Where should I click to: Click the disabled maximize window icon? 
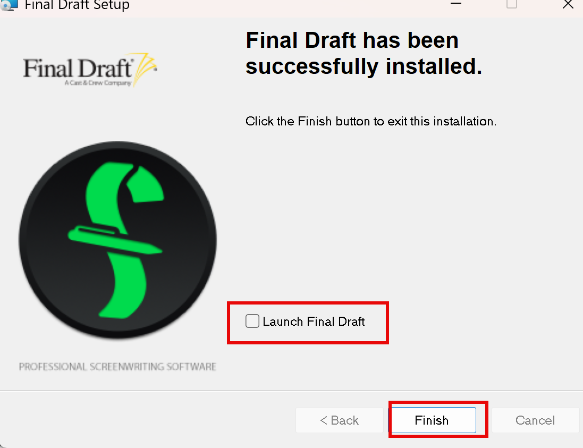pos(512,4)
